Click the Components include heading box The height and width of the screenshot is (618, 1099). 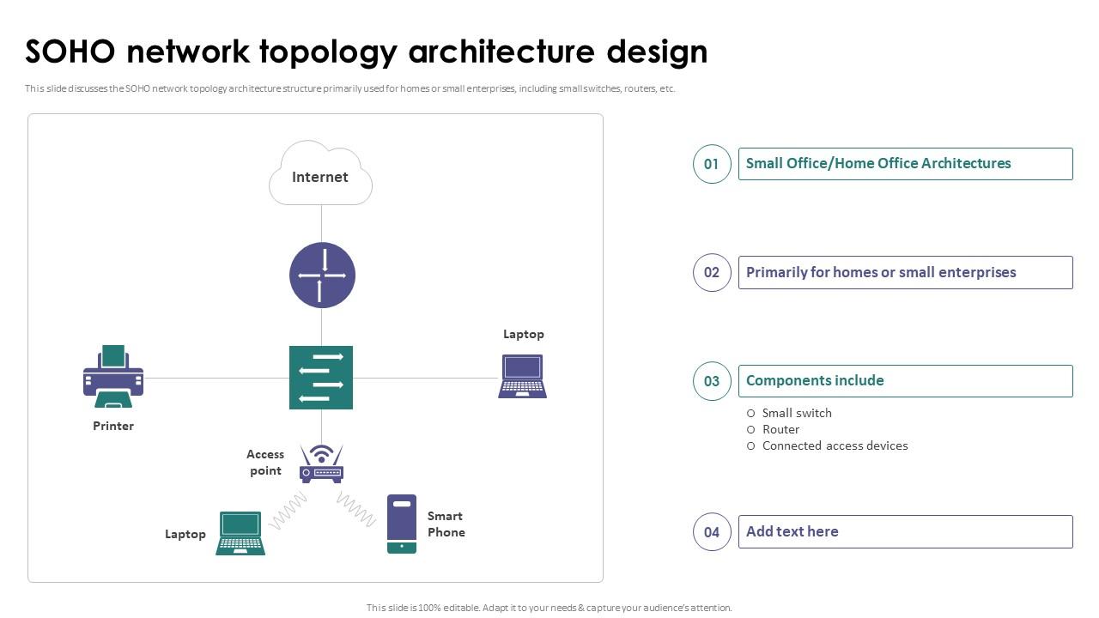point(905,381)
